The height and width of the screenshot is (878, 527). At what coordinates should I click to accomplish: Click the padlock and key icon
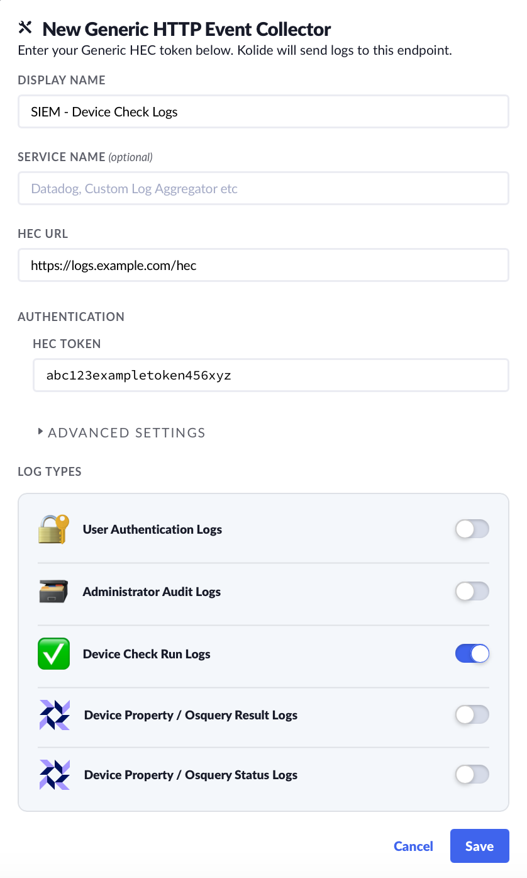[53, 529]
